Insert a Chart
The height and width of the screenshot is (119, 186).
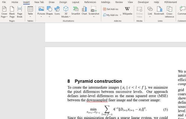[x=84, y=11]
